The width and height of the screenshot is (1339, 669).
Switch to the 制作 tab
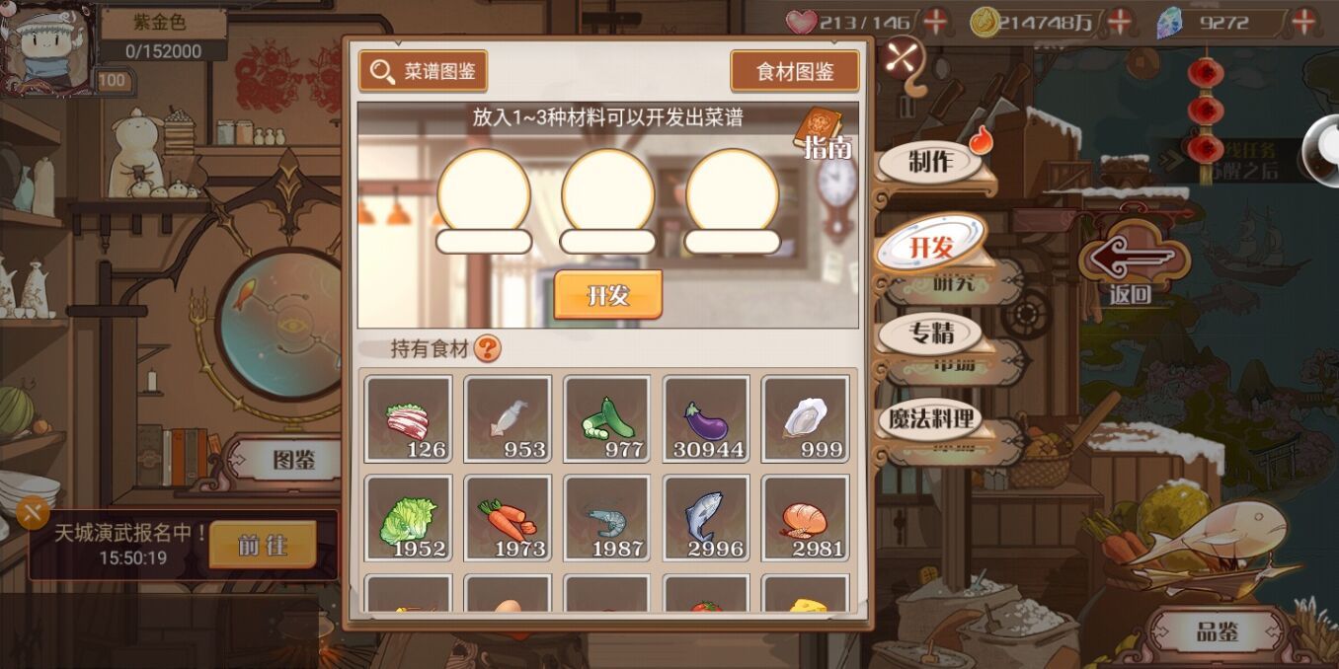point(930,163)
